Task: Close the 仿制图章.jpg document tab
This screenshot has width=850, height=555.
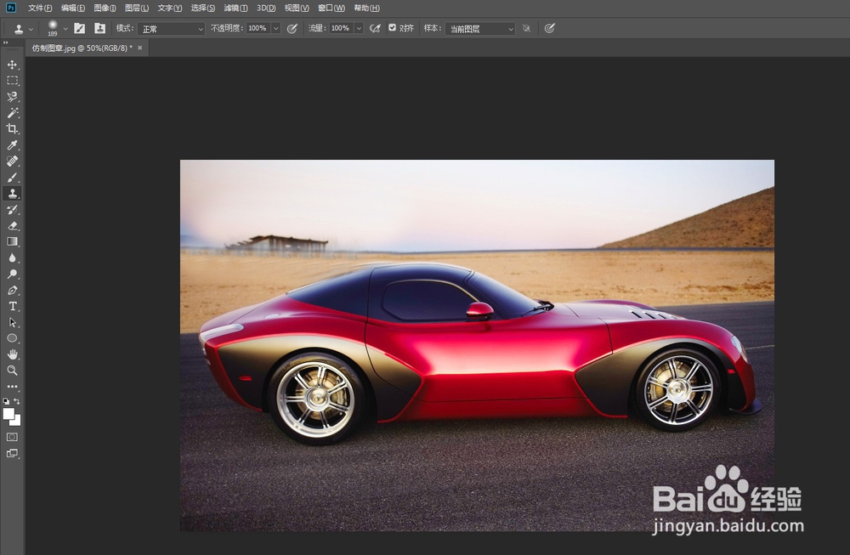Action: tap(140, 48)
